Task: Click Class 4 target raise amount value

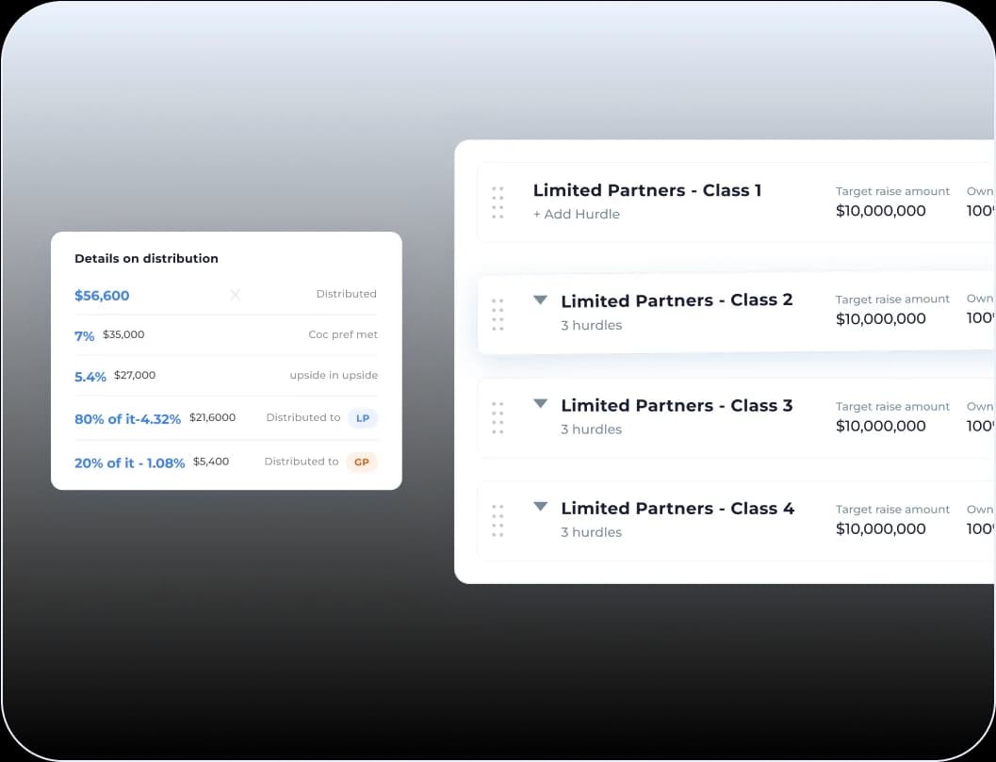Action: point(880,529)
